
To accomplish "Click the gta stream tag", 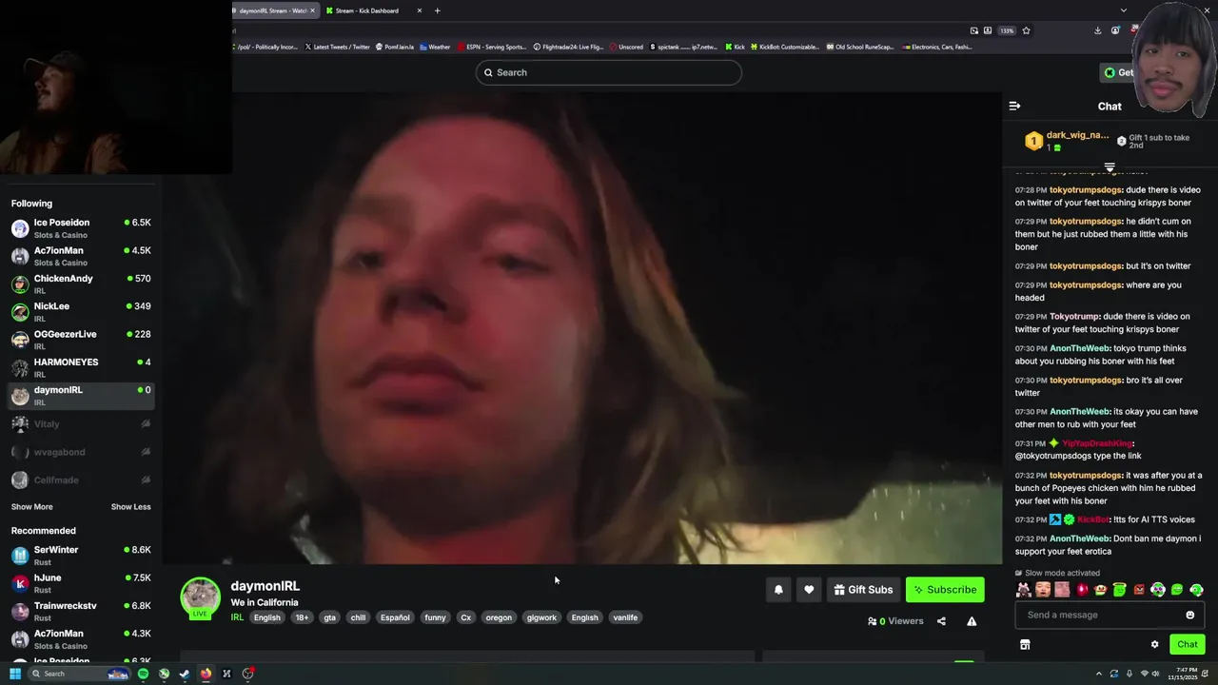I will (329, 617).
